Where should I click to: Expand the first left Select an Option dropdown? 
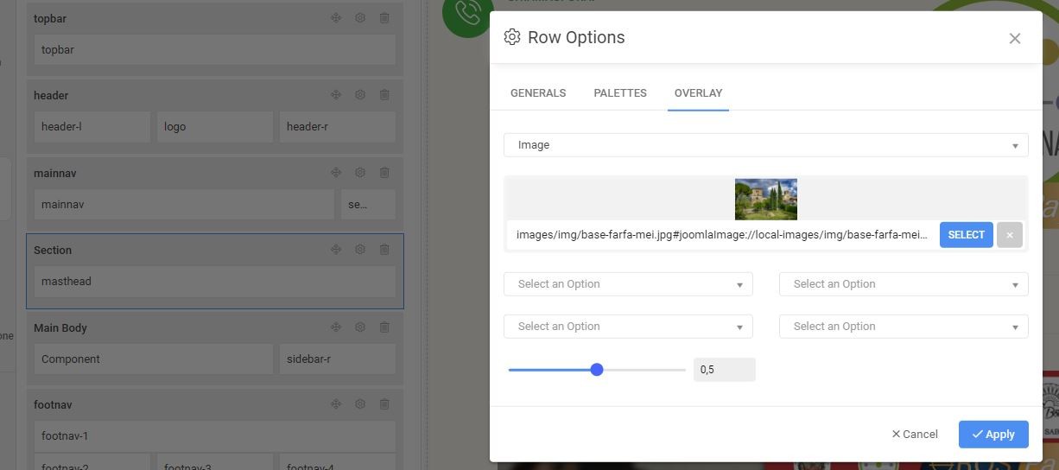[x=628, y=284]
